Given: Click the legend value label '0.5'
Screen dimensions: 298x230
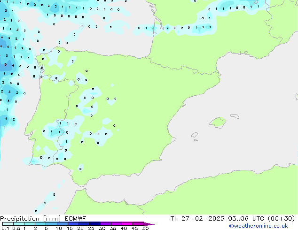Looking at the screenshot, I should pyautogui.click(x=16, y=228).
